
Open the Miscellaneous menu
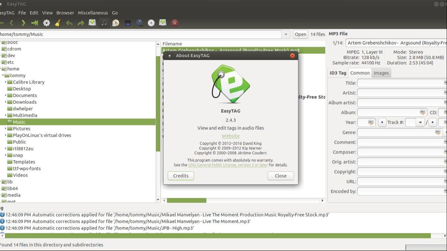click(x=93, y=13)
